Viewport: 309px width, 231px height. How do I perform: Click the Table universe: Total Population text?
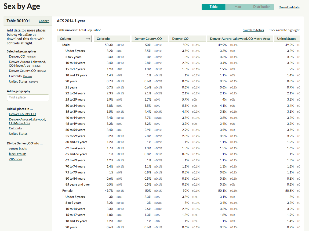click(x=79, y=30)
